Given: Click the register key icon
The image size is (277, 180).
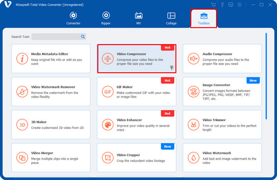Looking at the screenshot, I should [222, 5].
